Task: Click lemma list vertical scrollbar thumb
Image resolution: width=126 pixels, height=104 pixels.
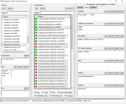Action: click(28, 39)
